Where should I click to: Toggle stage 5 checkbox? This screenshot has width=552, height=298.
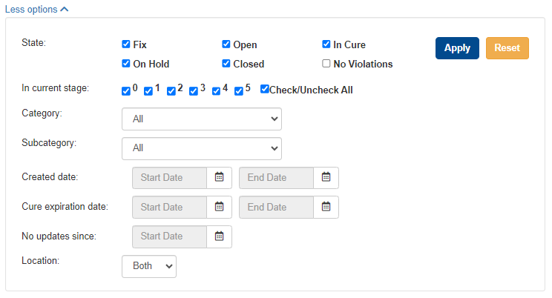pos(239,91)
